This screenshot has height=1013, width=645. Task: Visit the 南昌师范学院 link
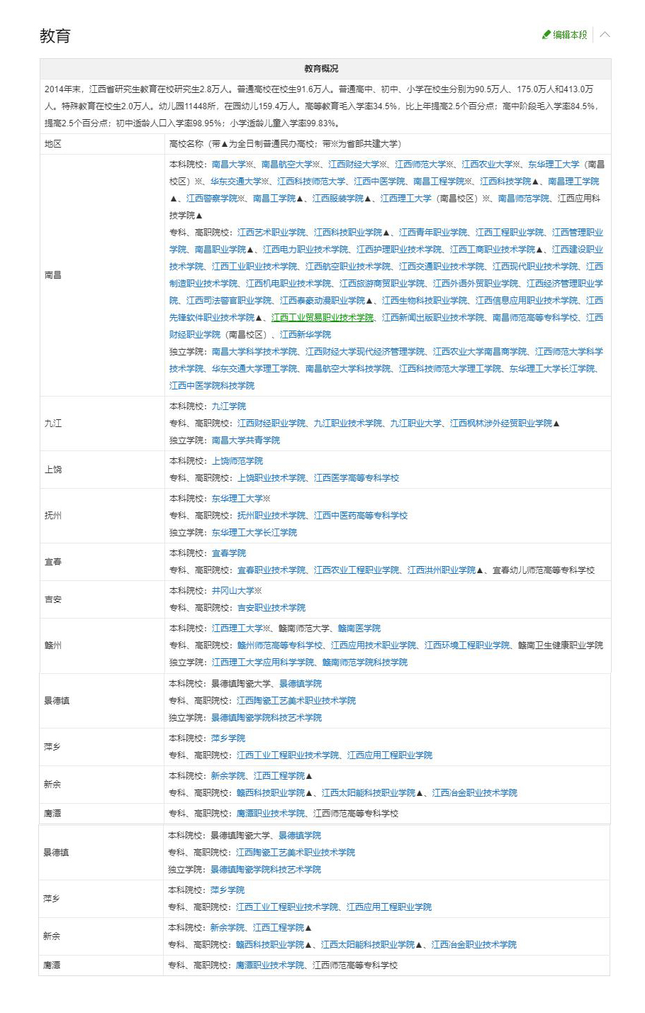coord(524,199)
